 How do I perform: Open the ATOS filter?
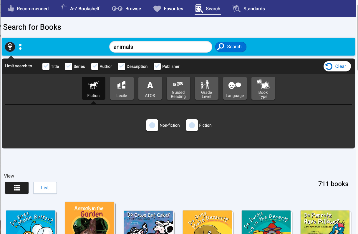coord(150,88)
